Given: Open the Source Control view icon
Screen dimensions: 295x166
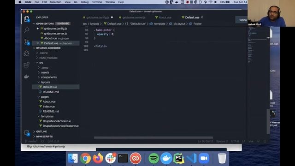Looking at the screenshot, I should [27, 42].
